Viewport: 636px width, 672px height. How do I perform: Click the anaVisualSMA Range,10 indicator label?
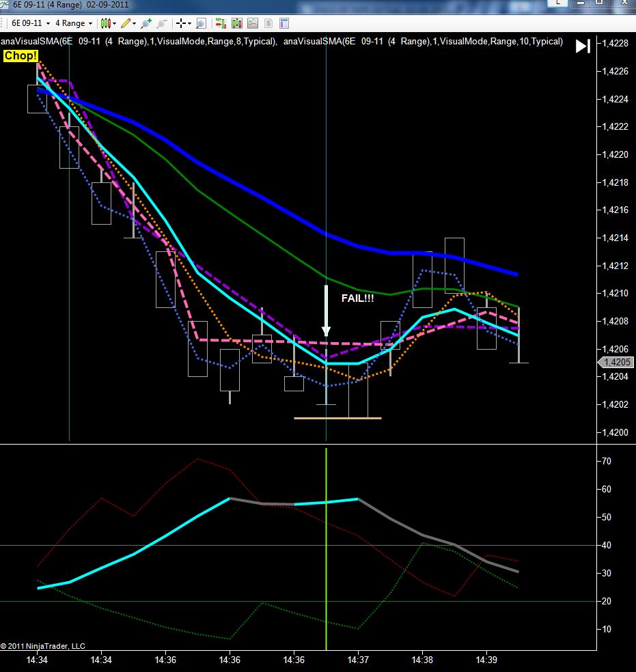423,41
